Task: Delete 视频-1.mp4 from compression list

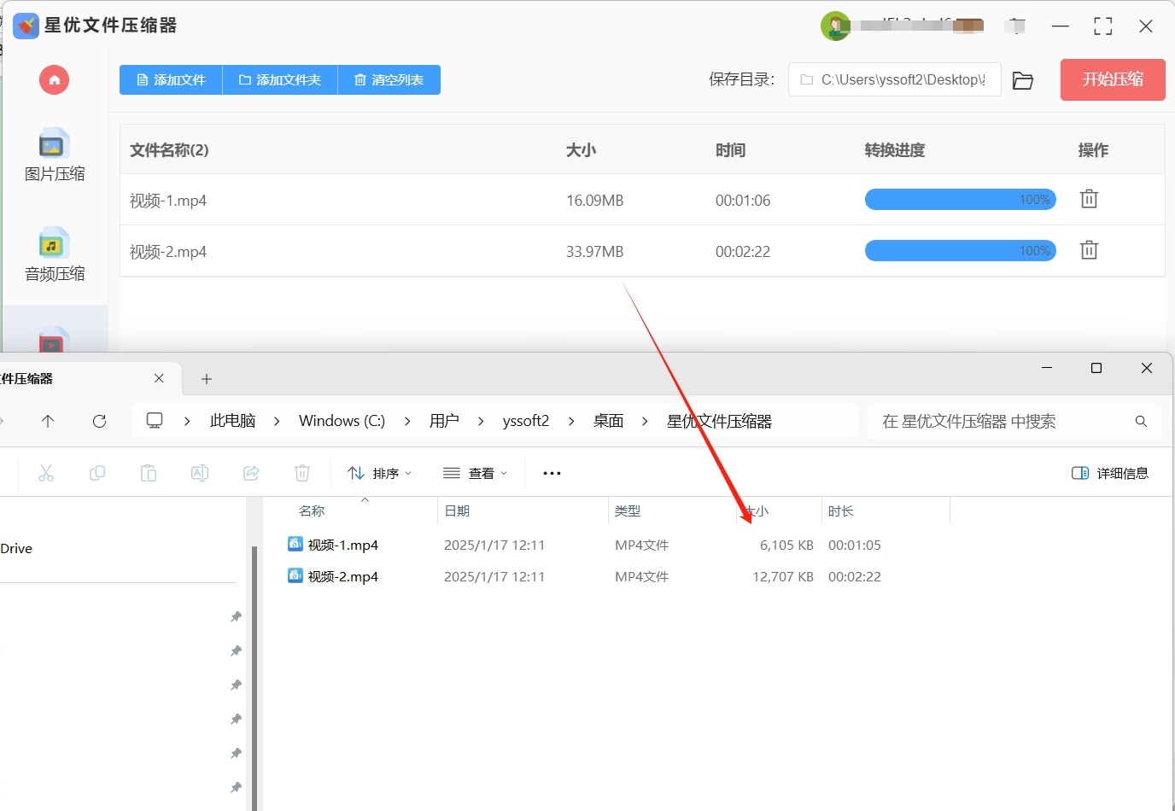Action: point(1089,200)
